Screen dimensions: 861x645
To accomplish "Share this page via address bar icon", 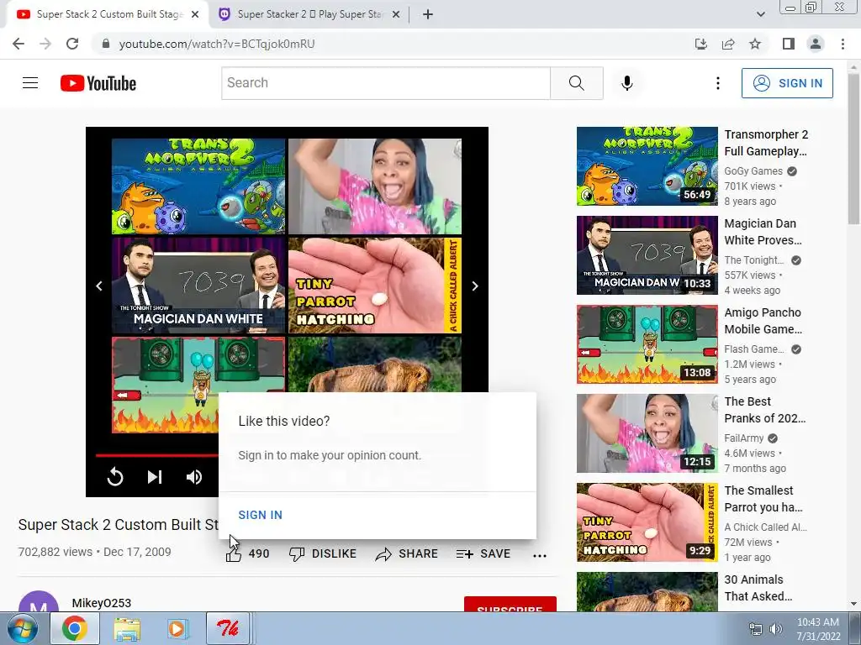I will pos(728,44).
